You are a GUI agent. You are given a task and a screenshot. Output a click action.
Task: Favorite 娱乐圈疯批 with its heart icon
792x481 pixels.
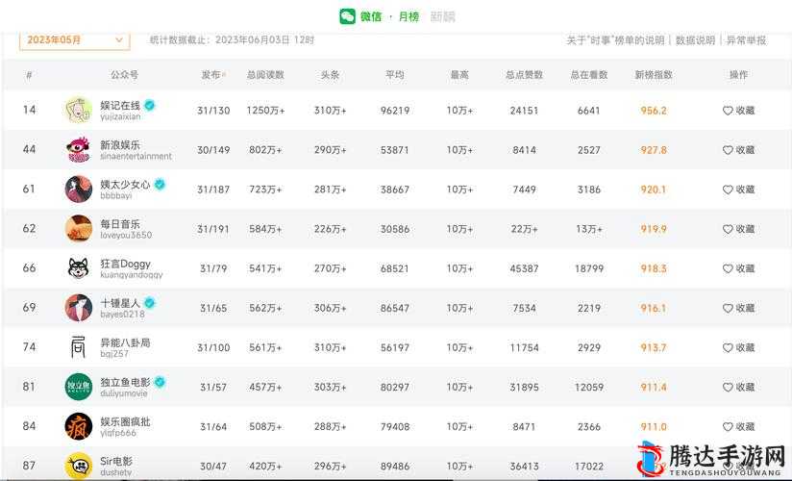tap(728, 427)
